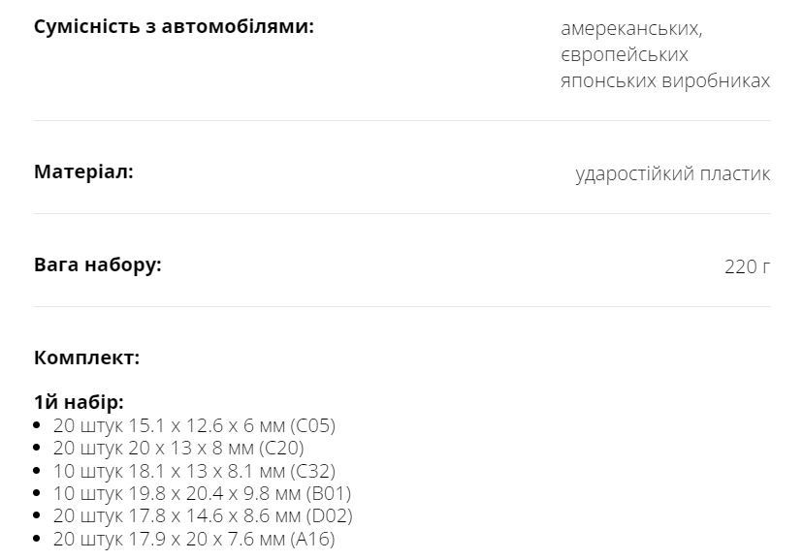Click the 'Комплект:' heading
Screen dimensions: 803x560
point(86,358)
